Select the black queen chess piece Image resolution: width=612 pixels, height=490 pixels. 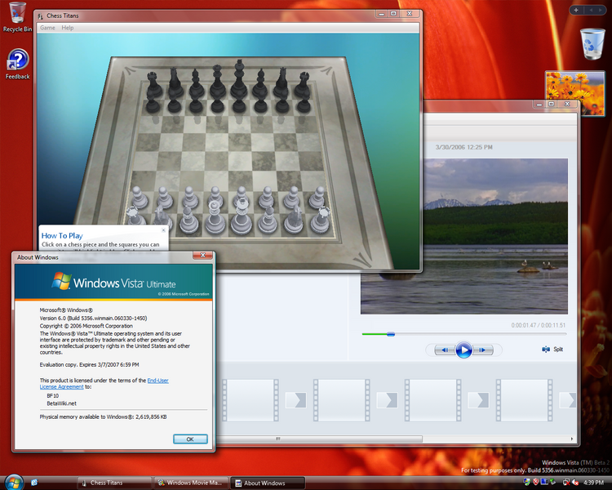coord(217,82)
